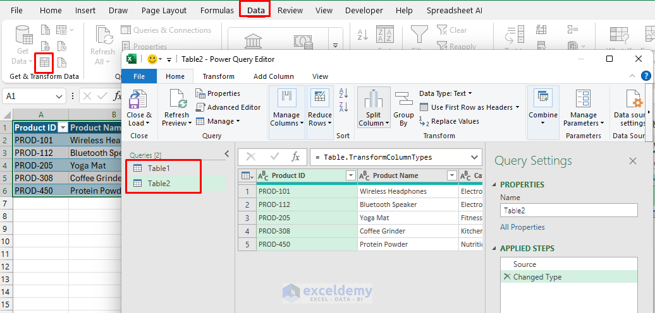The width and height of the screenshot is (655, 313).
Task: Click the All Properties link
Action: tap(523, 227)
